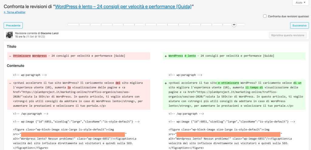Click Giacomo Lanzi's avatar thumbnail
The width and height of the screenshot is (311, 150).
[9, 35]
